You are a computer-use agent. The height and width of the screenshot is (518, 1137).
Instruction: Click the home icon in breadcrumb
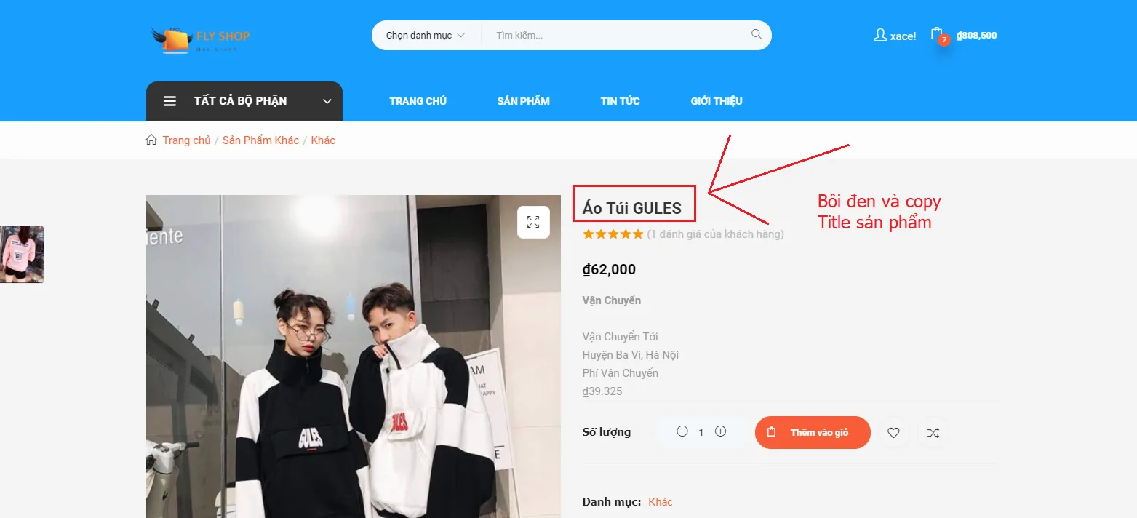[x=151, y=140]
